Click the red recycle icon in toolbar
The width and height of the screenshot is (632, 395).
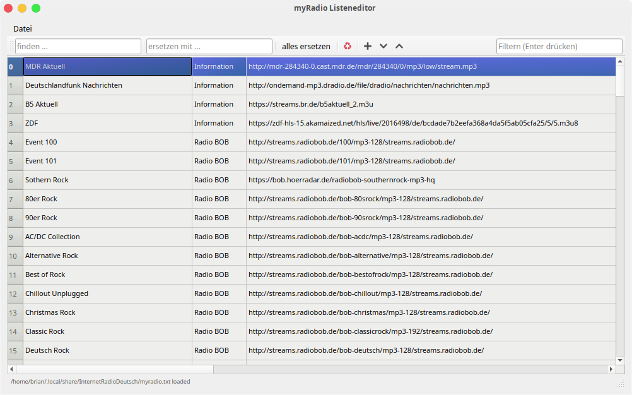pyautogui.click(x=348, y=46)
